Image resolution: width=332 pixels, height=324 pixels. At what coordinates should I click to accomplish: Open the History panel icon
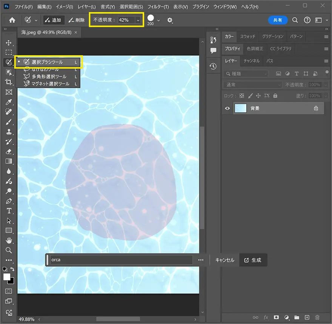213,66
